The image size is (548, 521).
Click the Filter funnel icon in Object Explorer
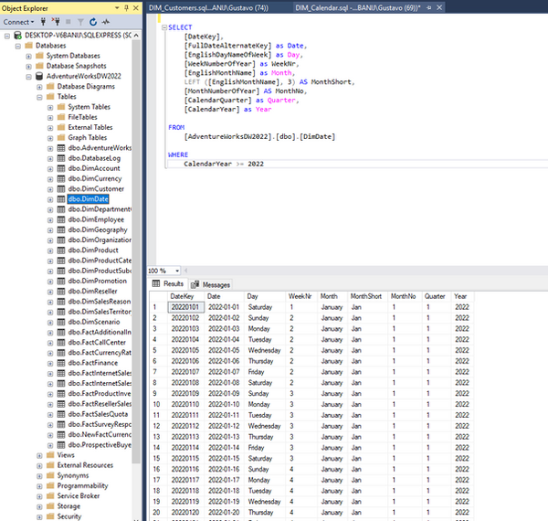[80, 22]
